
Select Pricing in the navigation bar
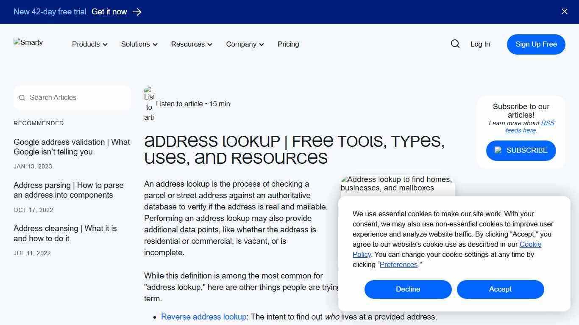click(288, 44)
